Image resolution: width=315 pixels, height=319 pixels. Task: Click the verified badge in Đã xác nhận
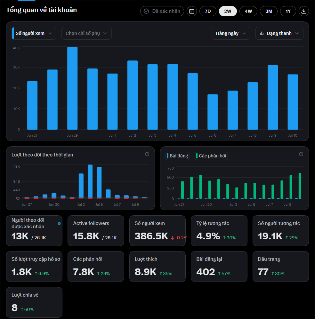146,11
